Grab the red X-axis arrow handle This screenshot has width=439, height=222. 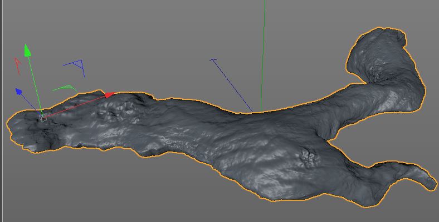click(110, 95)
